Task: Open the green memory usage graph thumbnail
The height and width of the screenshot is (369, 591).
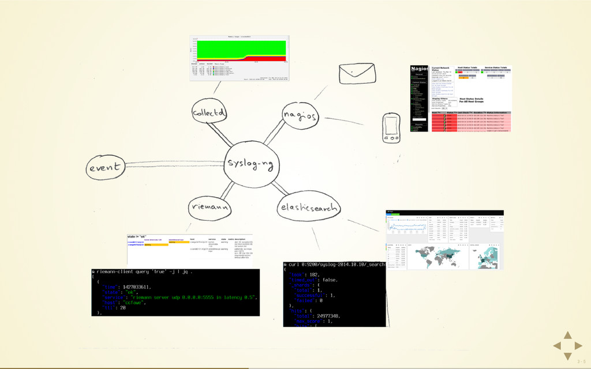Action: 240,58
